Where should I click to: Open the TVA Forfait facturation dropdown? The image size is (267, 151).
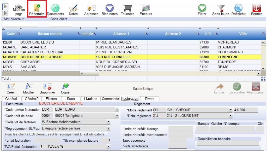coord(108,147)
